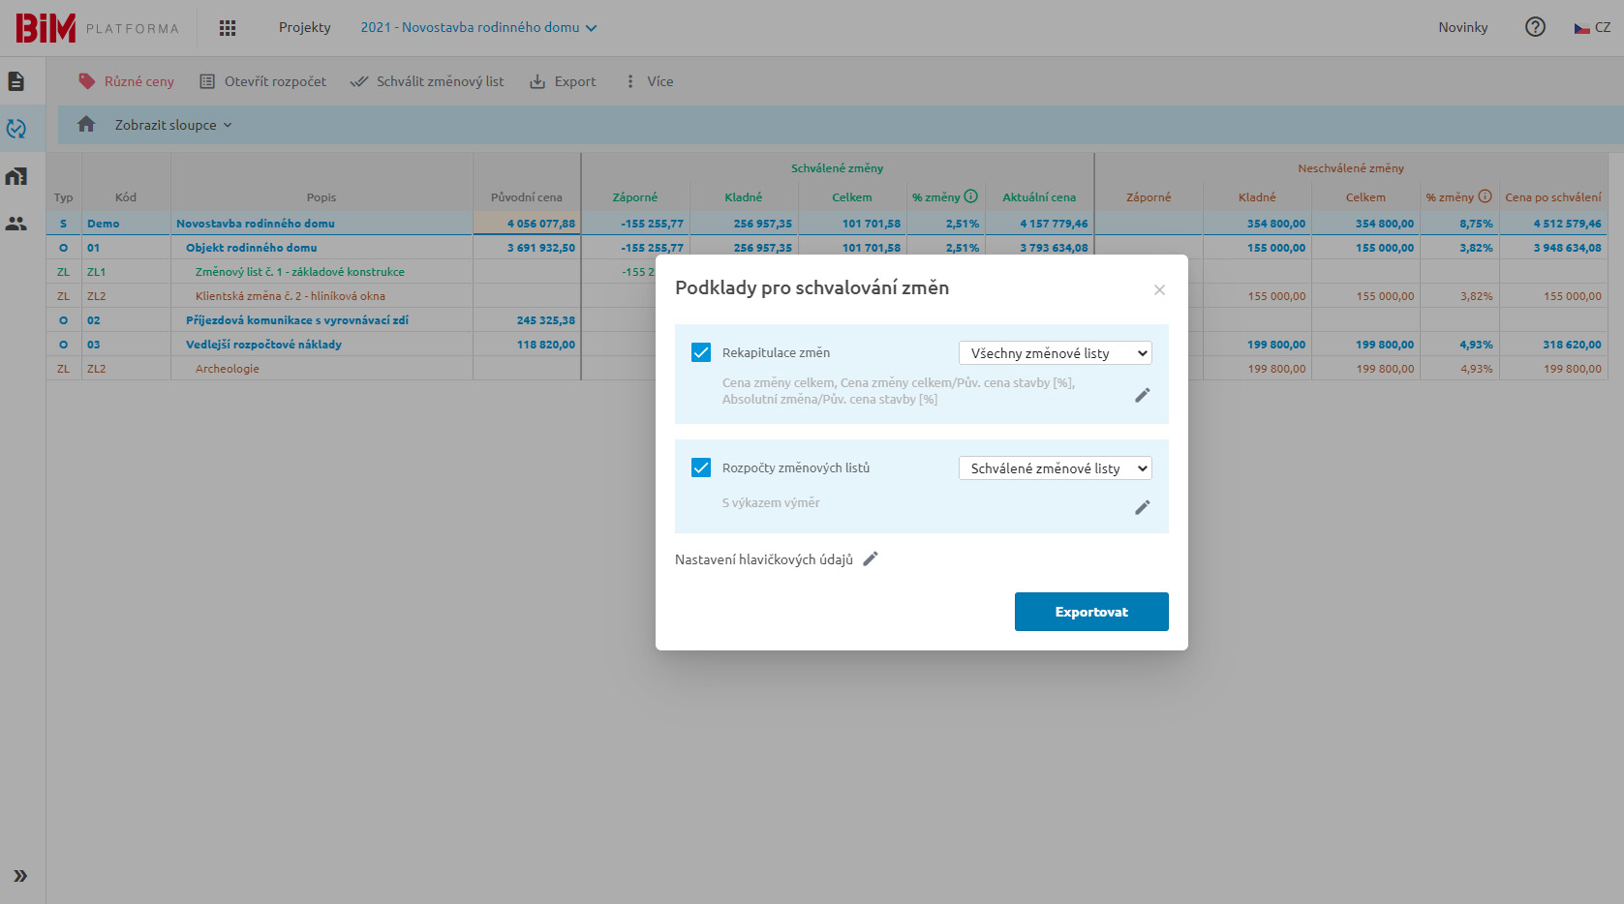
Task: Click Schválit změnový list in toolbar
Action: point(427,81)
